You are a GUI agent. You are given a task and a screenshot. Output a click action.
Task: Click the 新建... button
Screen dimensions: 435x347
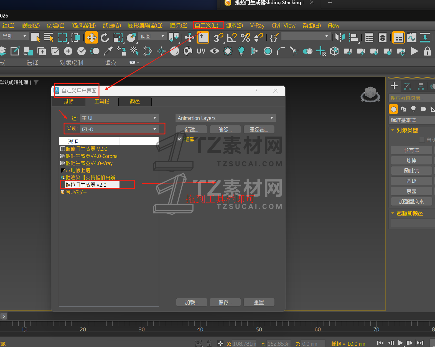192,130
